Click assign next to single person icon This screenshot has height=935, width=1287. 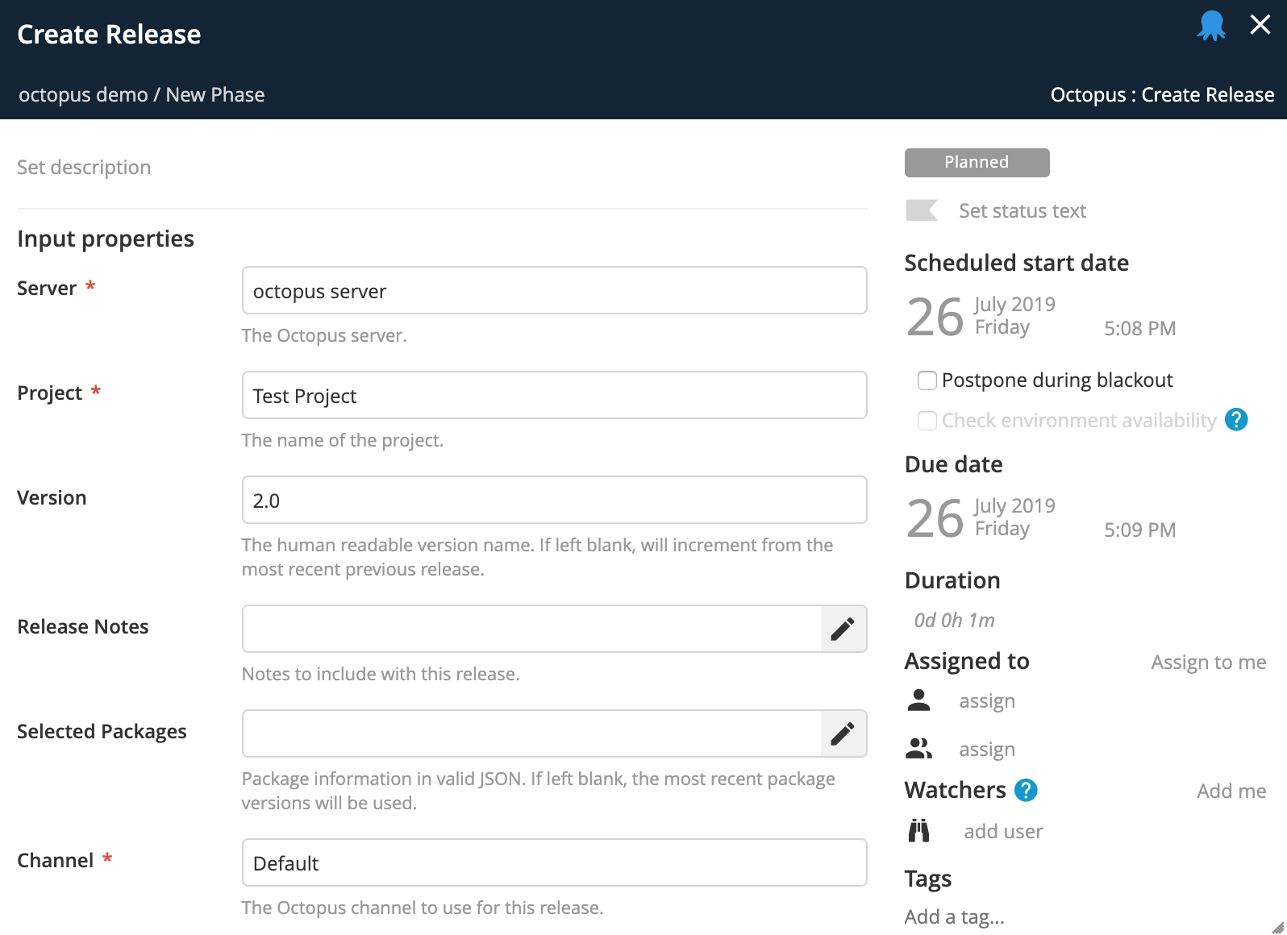[x=987, y=701]
